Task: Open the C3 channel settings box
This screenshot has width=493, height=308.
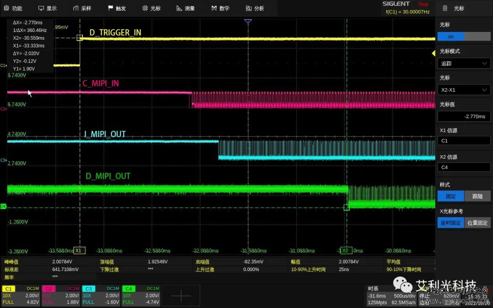Action: tap(101, 295)
